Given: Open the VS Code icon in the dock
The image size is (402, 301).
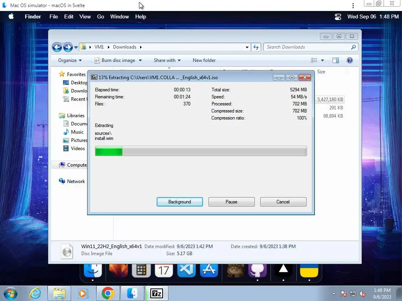Looking at the screenshot, I should pos(186,271).
